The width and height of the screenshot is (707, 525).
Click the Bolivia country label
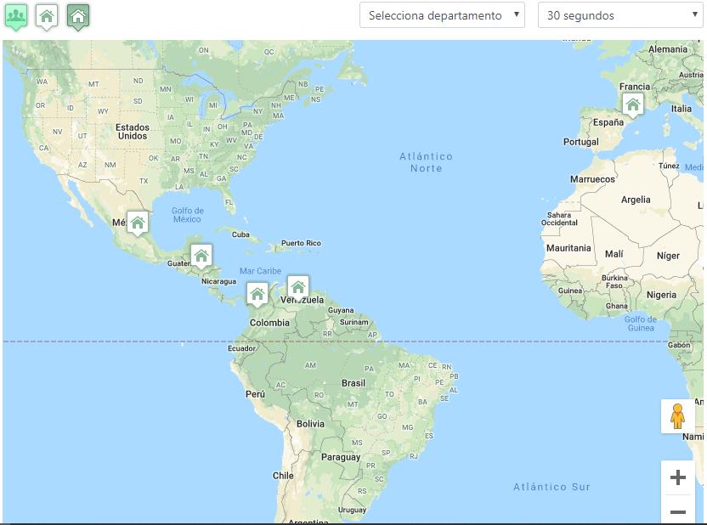pyautogui.click(x=310, y=423)
